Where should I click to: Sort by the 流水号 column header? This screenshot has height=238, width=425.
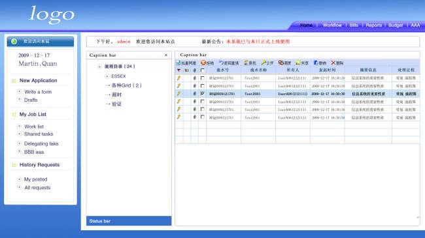click(x=223, y=70)
